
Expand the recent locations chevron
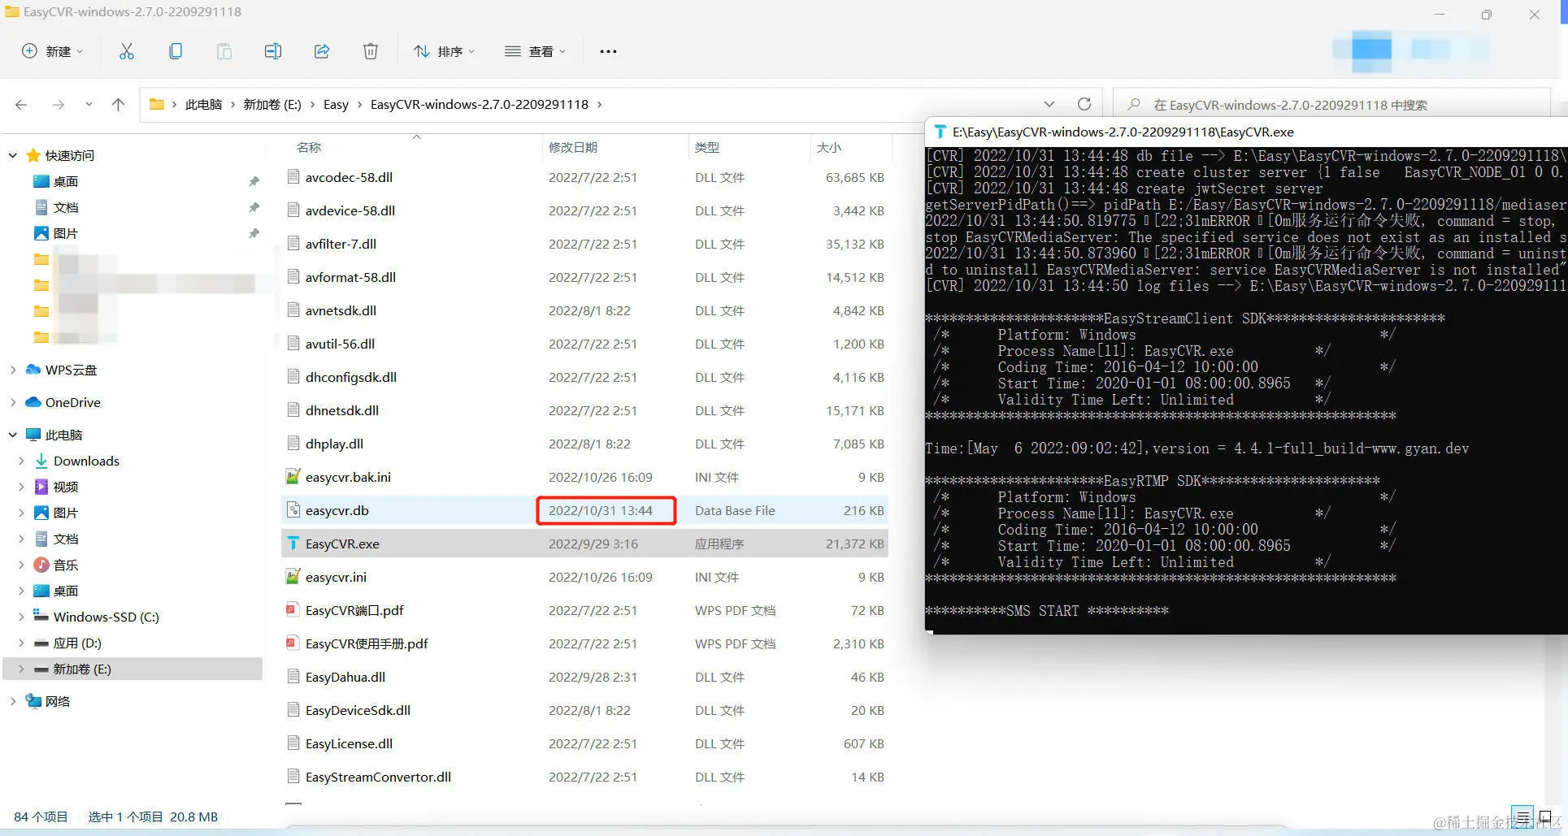[x=89, y=104]
